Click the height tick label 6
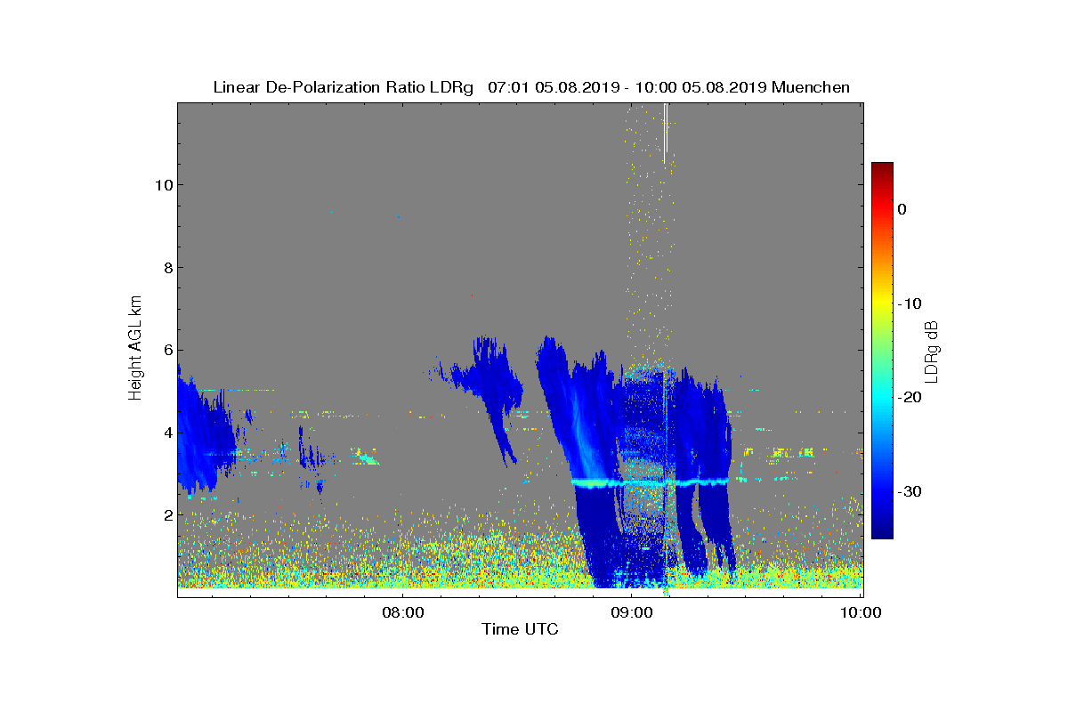Image resolution: width=1068 pixels, height=712 pixels. (166, 350)
